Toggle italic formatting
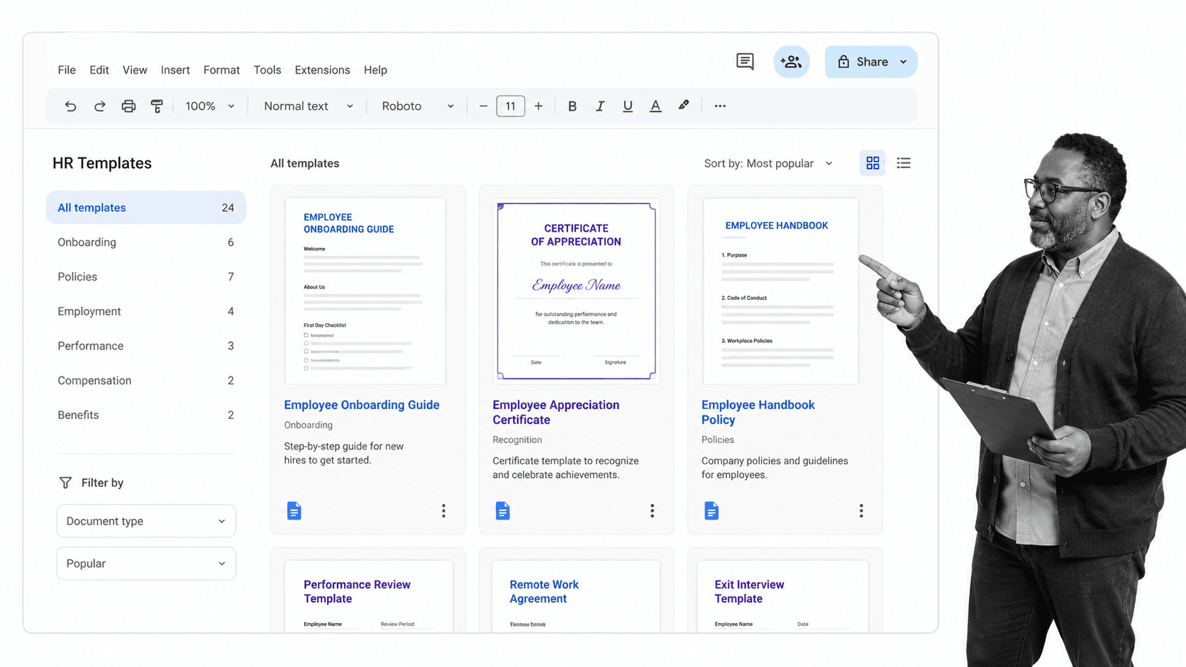Image resolution: width=1186 pixels, height=667 pixels. pyautogui.click(x=600, y=106)
